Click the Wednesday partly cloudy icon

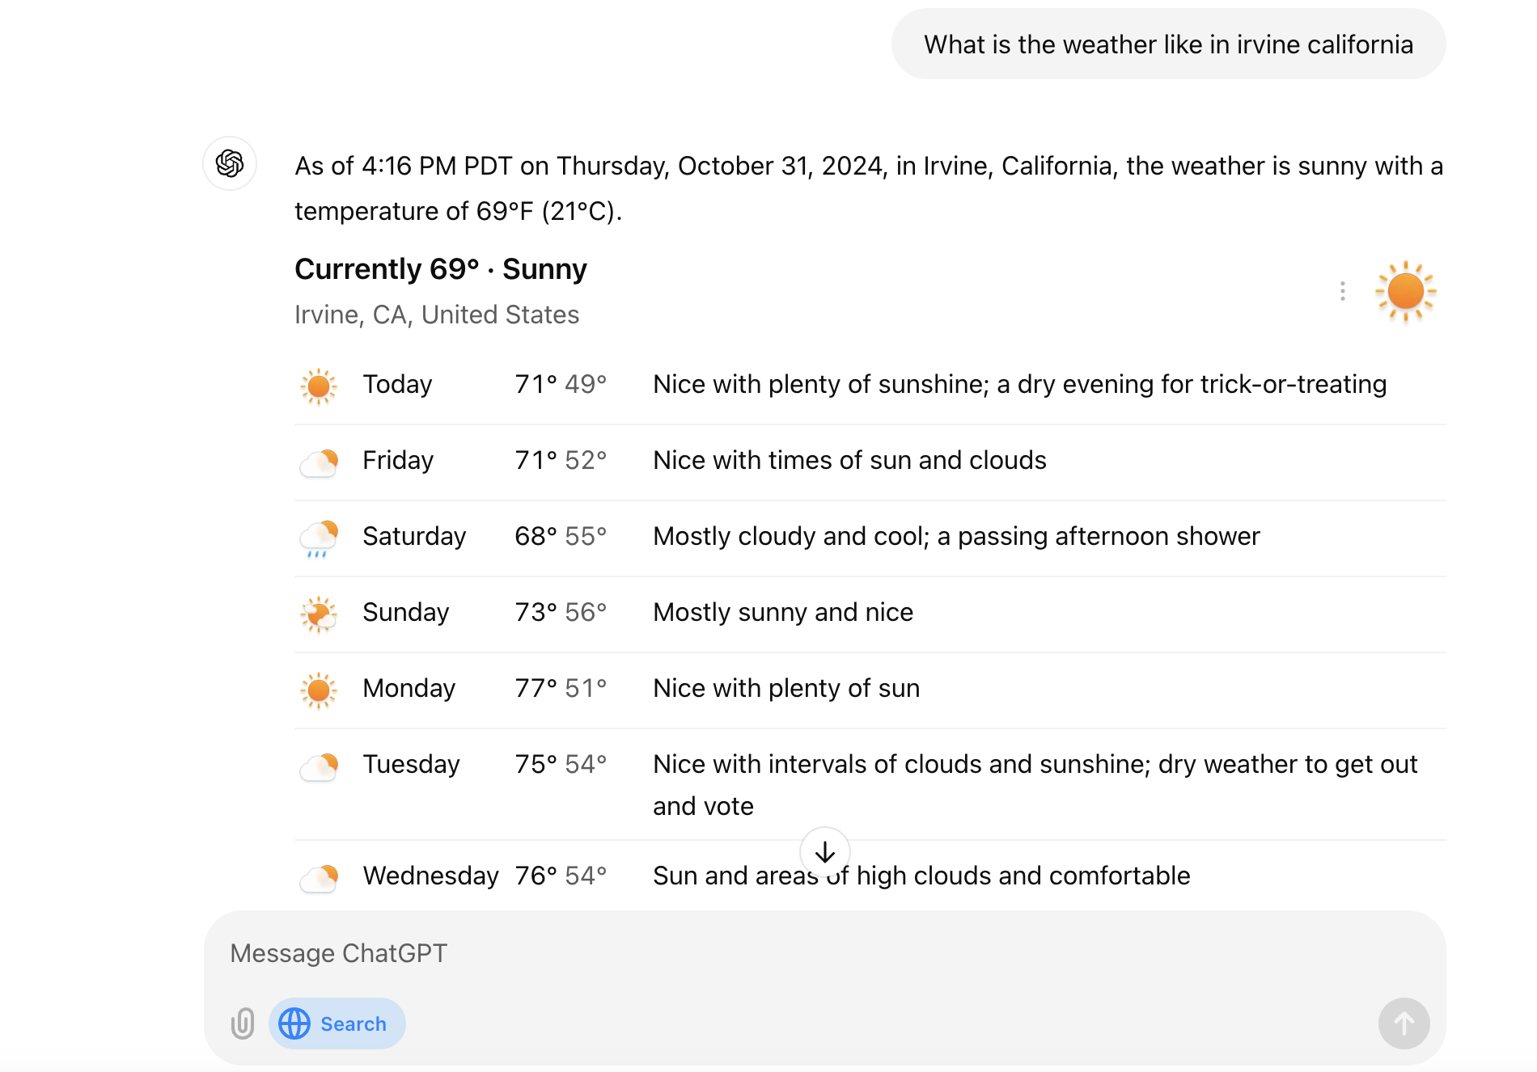pos(319,878)
